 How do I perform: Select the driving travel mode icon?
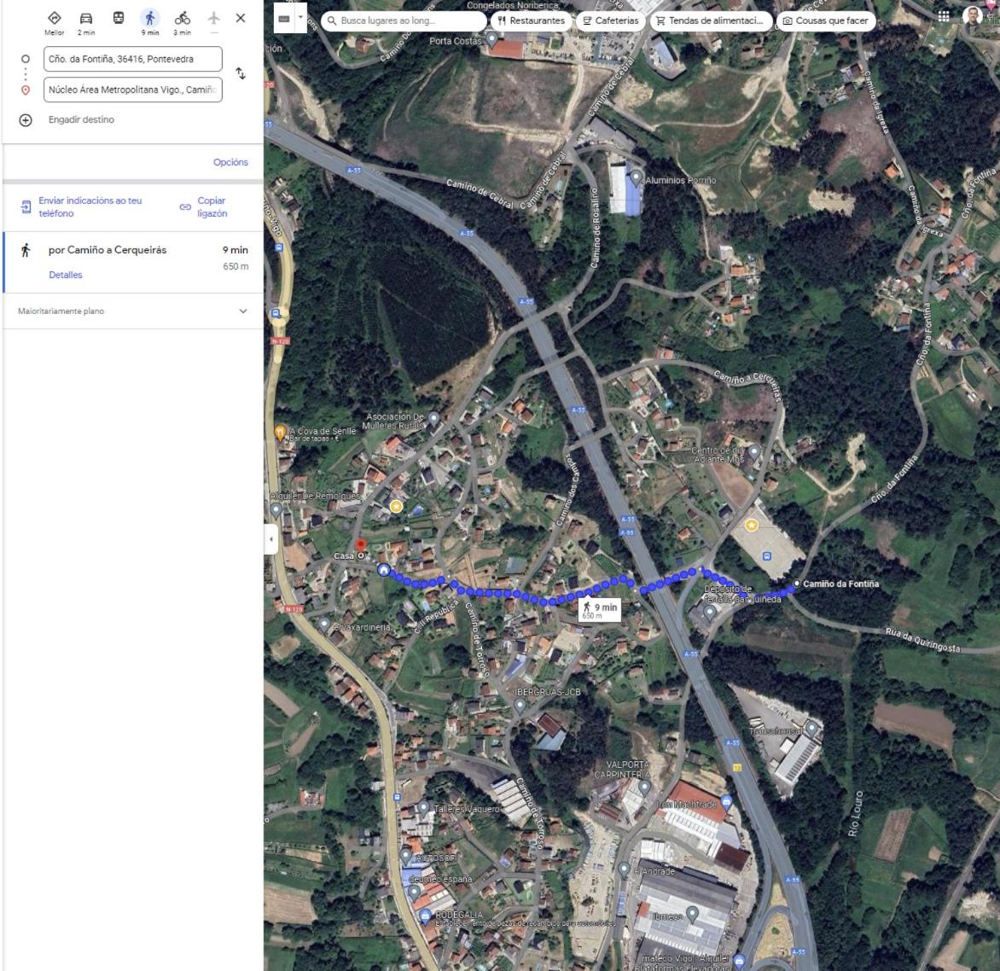[x=86, y=18]
